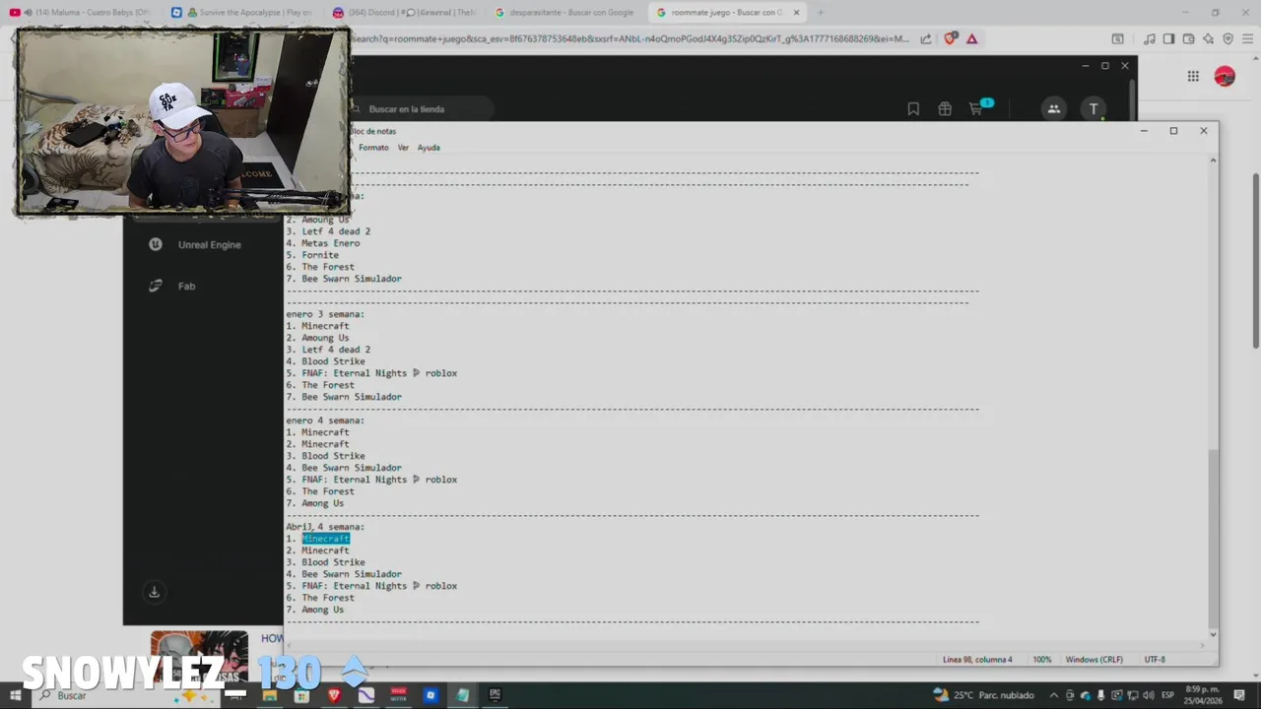Screen dimensions: 1261x709
Task: Click the highlighted Minecraft text in Abril list
Action: click(x=325, y=539)
